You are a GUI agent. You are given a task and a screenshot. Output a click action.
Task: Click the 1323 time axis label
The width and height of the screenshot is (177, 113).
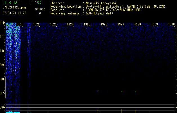click(x=53, y=24)
